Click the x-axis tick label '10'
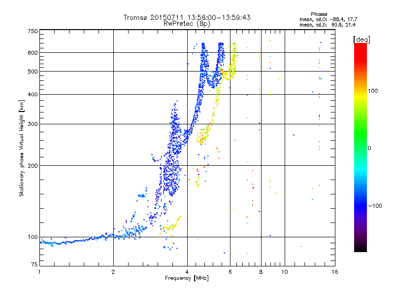This screenshot has width=394, height=296. click(x=285, y=272)
